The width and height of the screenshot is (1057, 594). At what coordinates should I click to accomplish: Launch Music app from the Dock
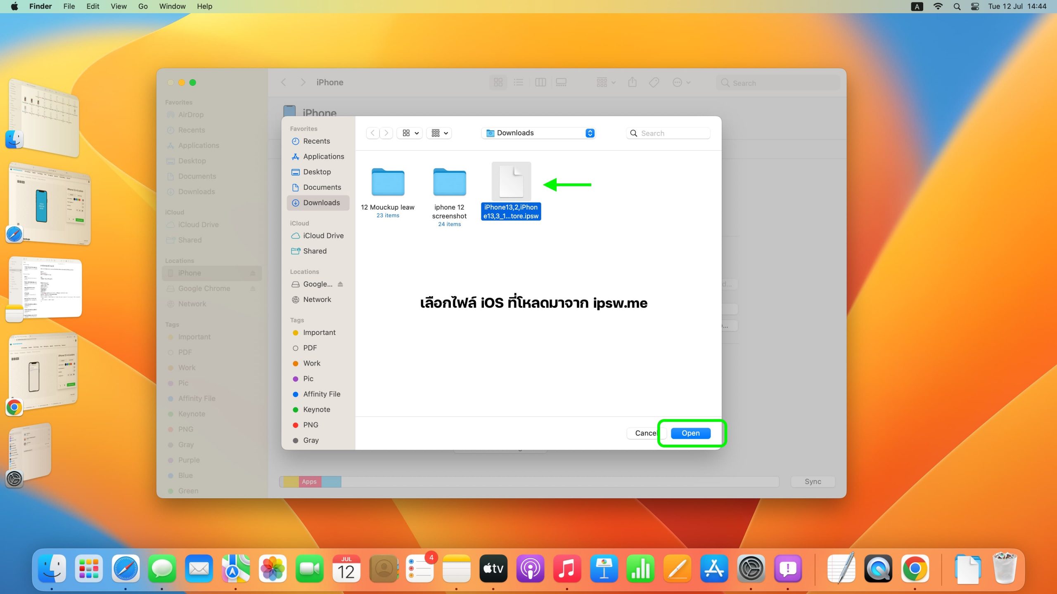click(x=566, y=569)
